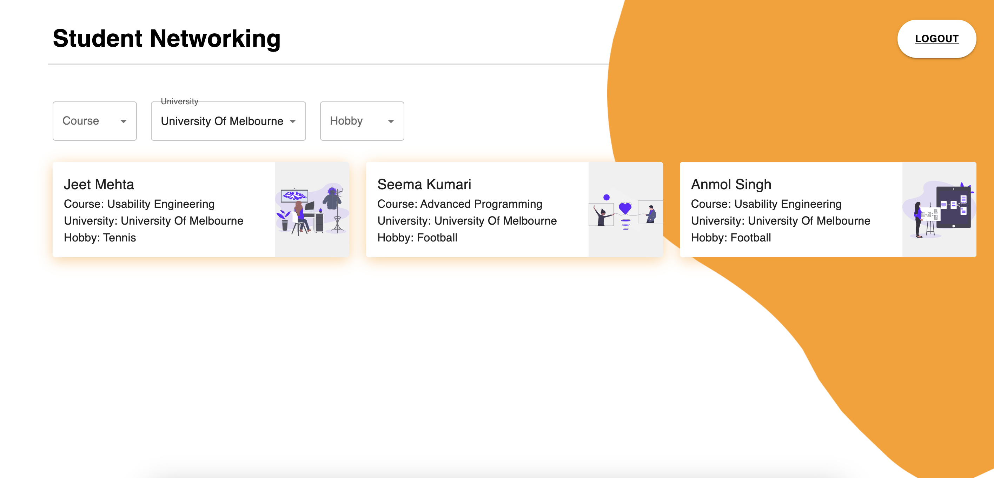
Task: Click Jeet Mehta's University Of Melbourne line
Action: pos(154,221)
